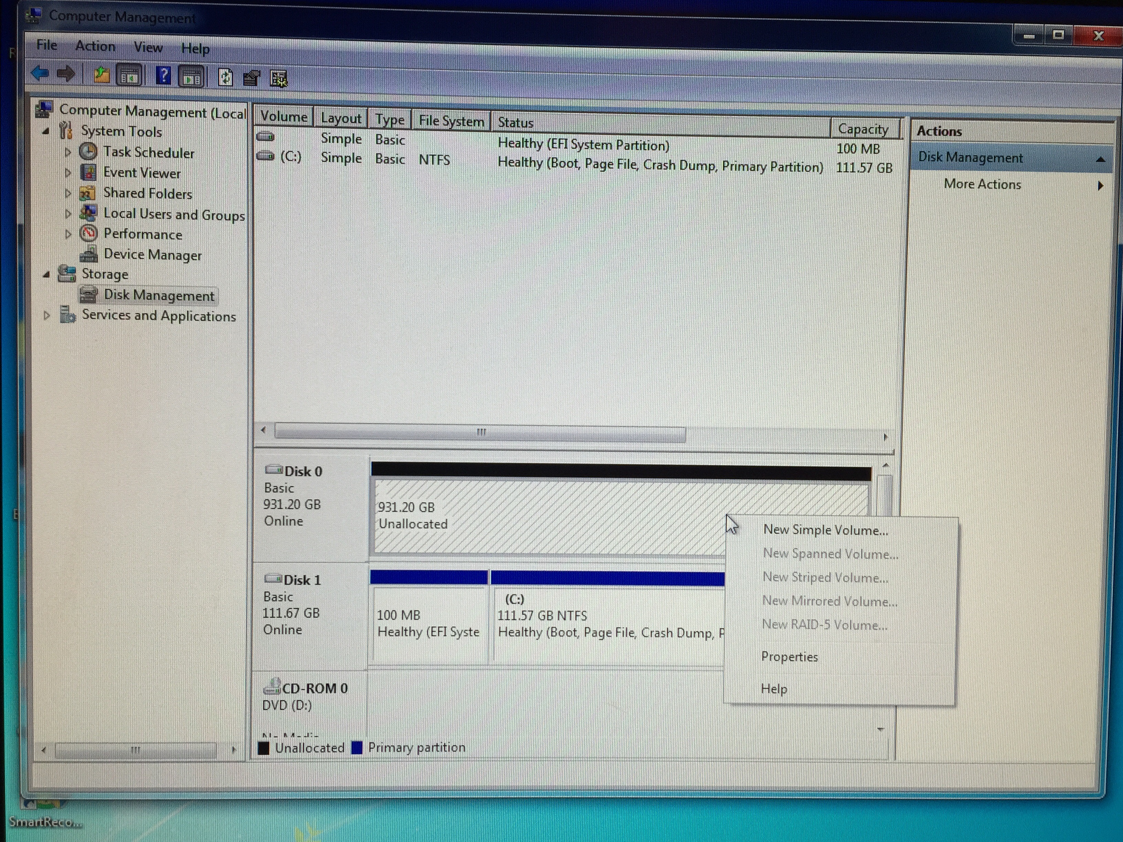Sort by the File System column header

(451, 121)
